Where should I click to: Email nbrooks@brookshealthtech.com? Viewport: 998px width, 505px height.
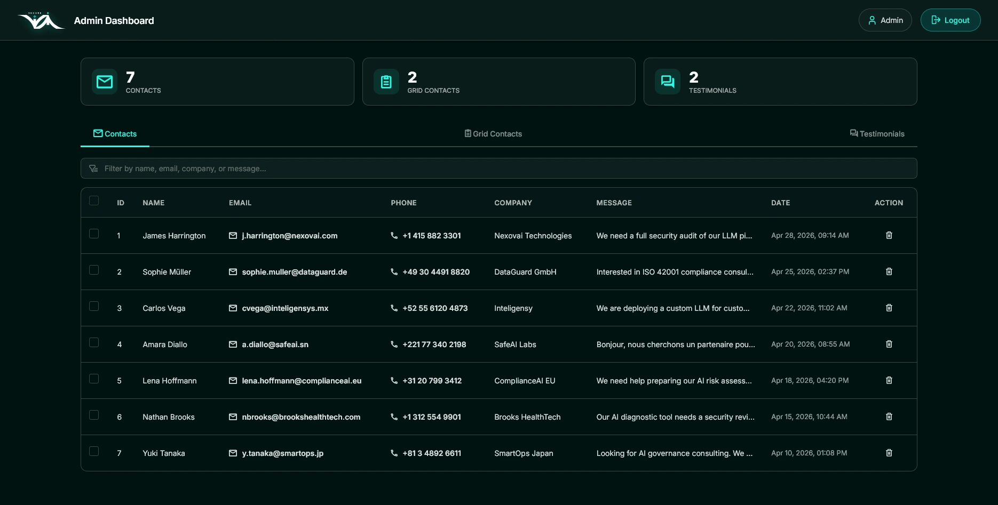(301, 417)
